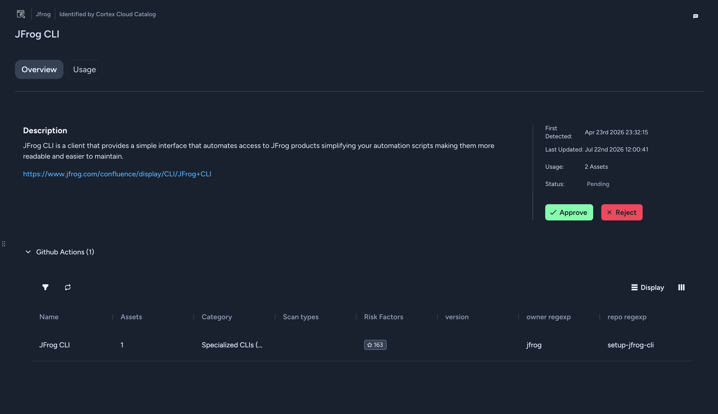Open the comments chat bubble icon
Screen dimensions: 718x414
click(695, 16)
